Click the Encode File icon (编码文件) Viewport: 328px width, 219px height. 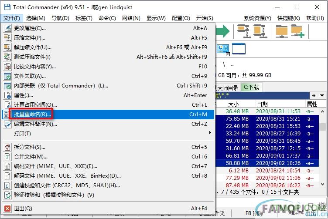click(x=7, y=166)
